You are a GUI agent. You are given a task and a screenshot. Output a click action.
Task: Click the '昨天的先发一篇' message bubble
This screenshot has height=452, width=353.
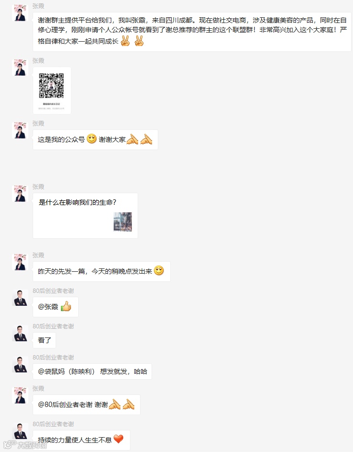(x=102, y=271)
